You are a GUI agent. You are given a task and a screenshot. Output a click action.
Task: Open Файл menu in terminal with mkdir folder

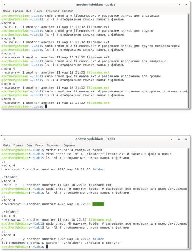[x=7, y=145]
